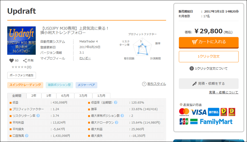The height and width of the screenshot is (142, 247).
Task: Click help icon beside 取引スタイル
Action: (x=144, y=84)
